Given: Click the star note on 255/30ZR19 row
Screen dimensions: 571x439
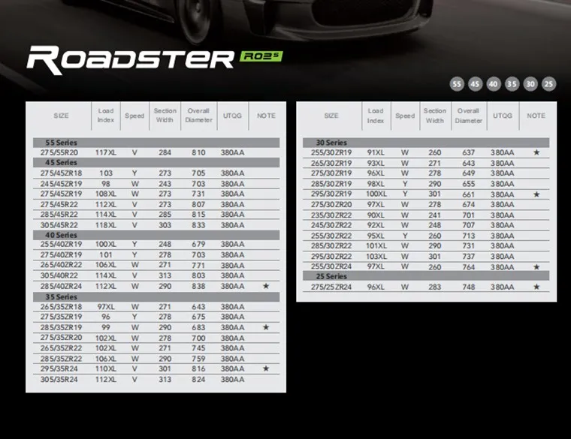Looking at the screenshot, I should coord(536,152).
